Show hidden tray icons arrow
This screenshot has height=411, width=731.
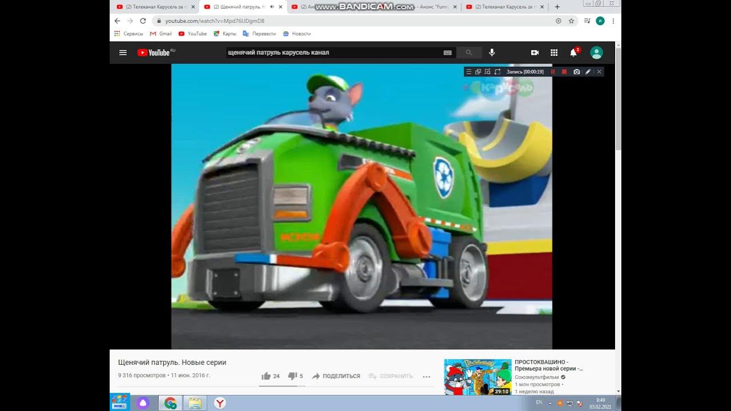(551, 403)
